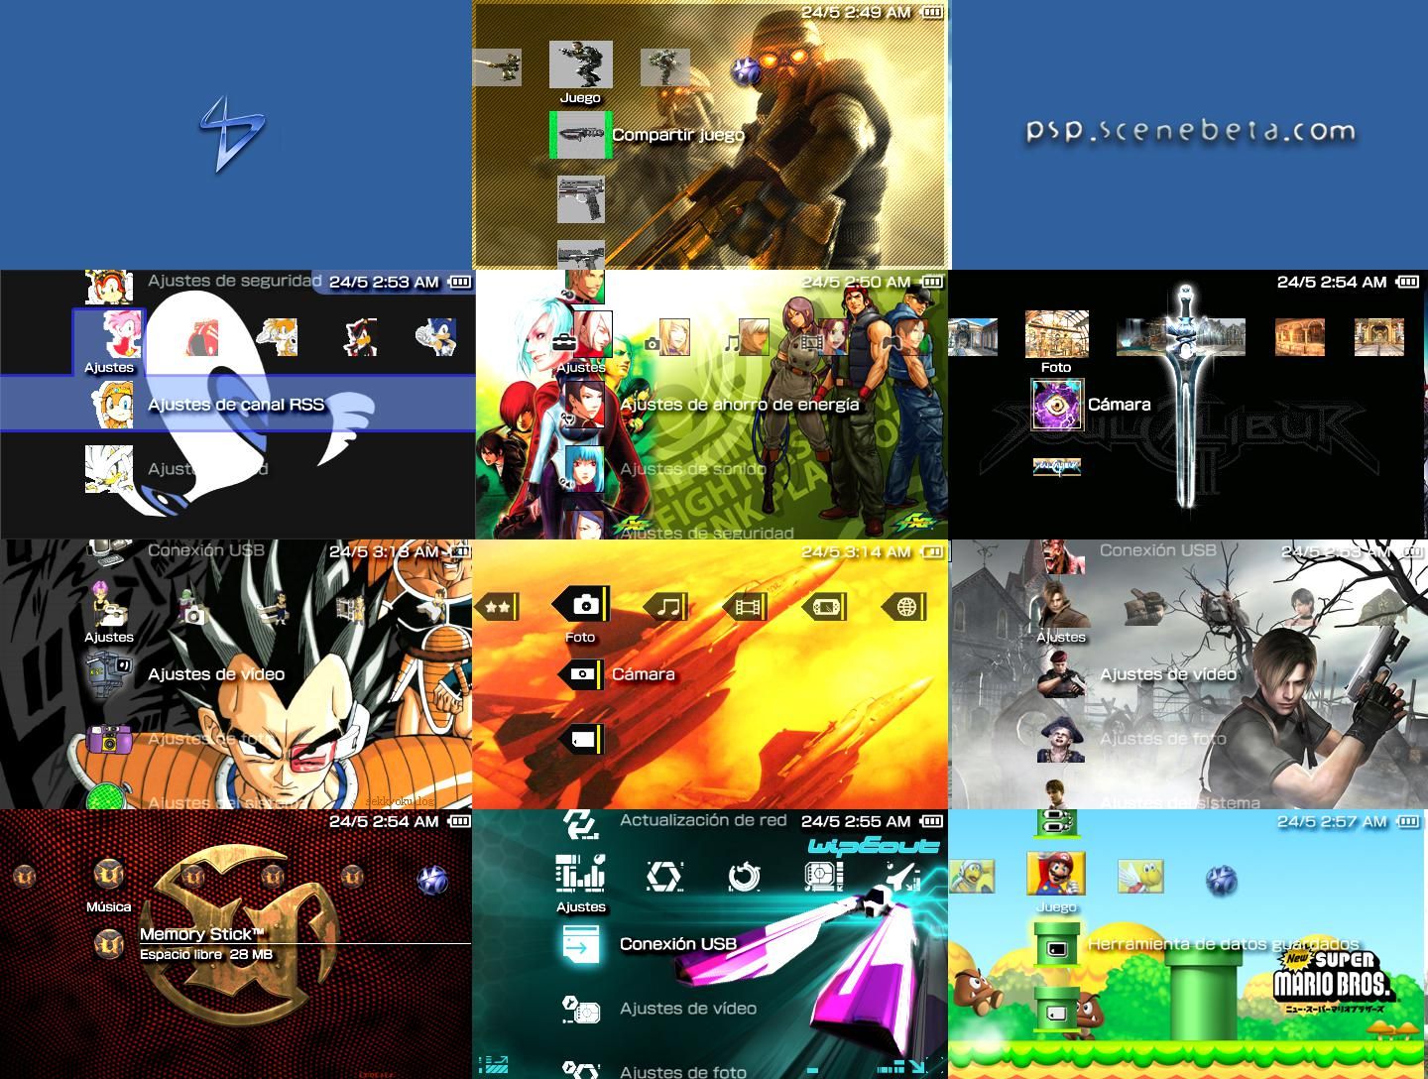This screenshot has height=1079, width=1428.
Task: Select Ajustes Trunks icon in Dragon Ball theme
Action: pos(109,603)
